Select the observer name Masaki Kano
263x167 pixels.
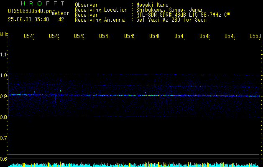point(152,5)
